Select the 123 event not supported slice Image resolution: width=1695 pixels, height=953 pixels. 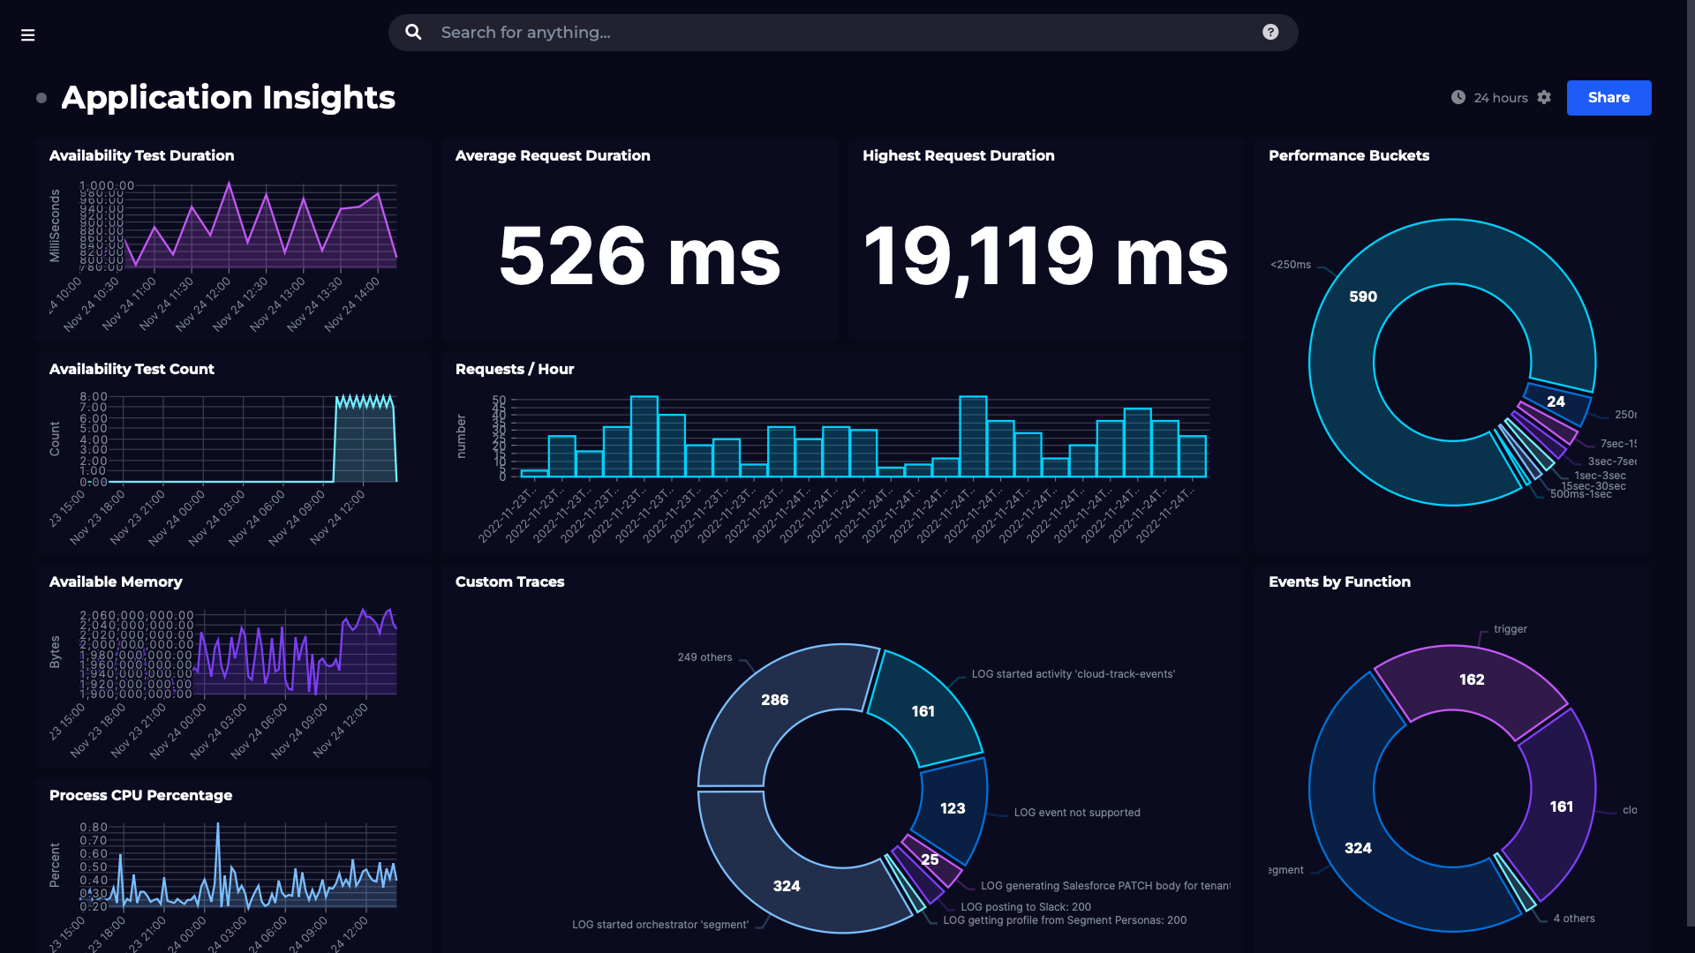(953, 809)
